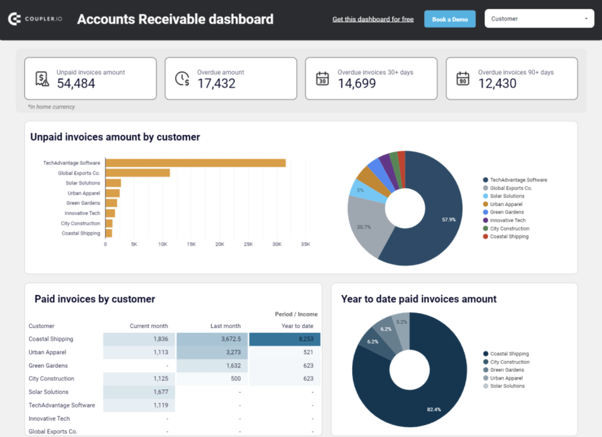This screenshot has width=602, height=437.
Task: Click the 90-day overdue calendar icon
Action: pyautogui.click(x=462, y=78)
